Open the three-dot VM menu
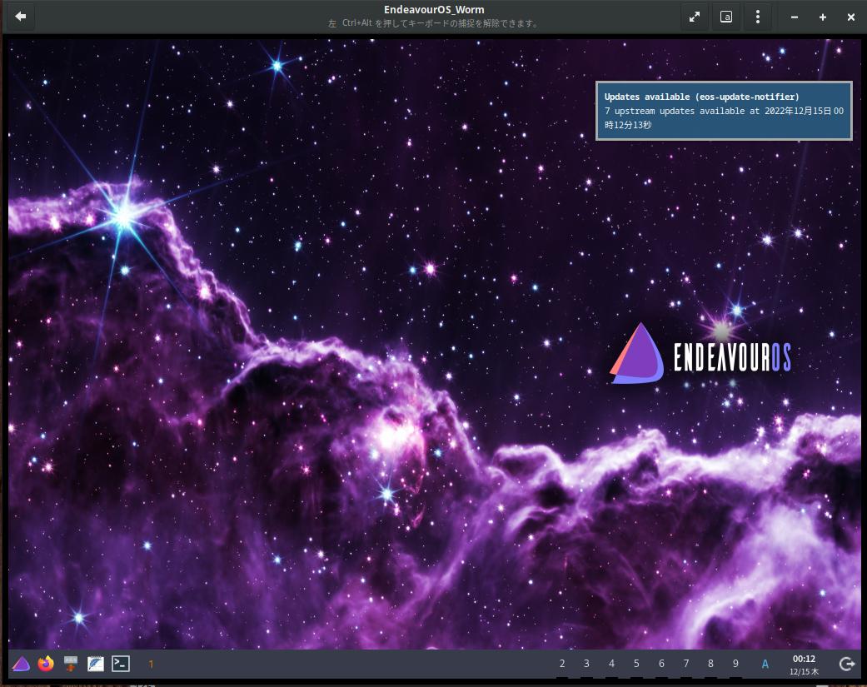867x687 pixels. 758,17
